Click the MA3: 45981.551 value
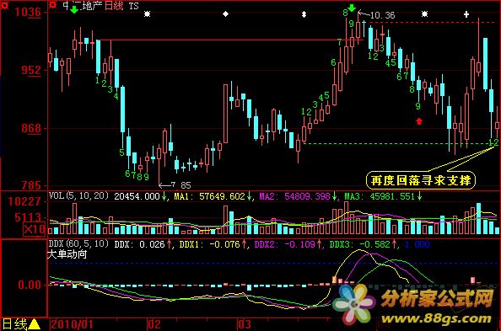 pyautogui.click(x=380, y=196)
